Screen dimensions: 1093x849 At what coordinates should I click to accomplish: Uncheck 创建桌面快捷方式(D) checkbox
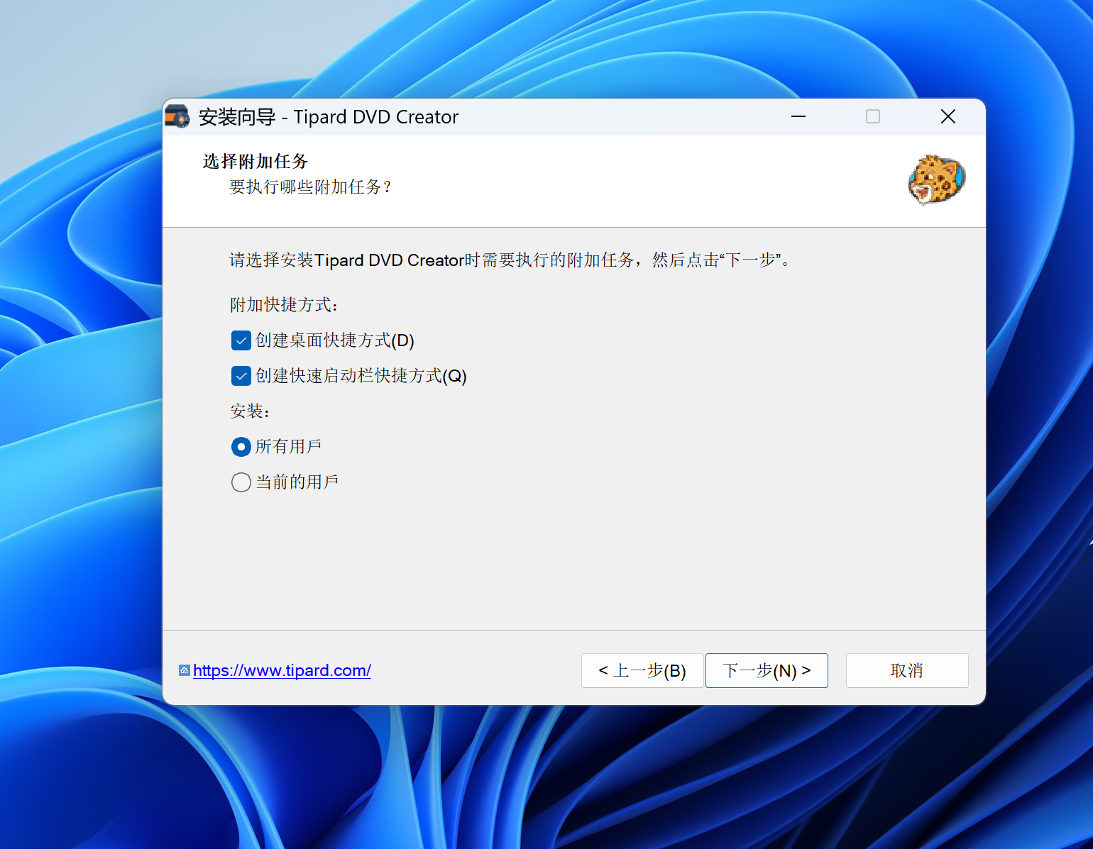tap(241, 340)
